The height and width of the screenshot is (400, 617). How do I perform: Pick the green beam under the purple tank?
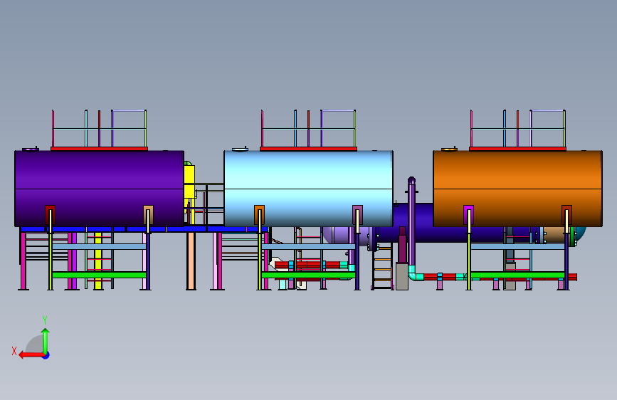tap(99, 275)
